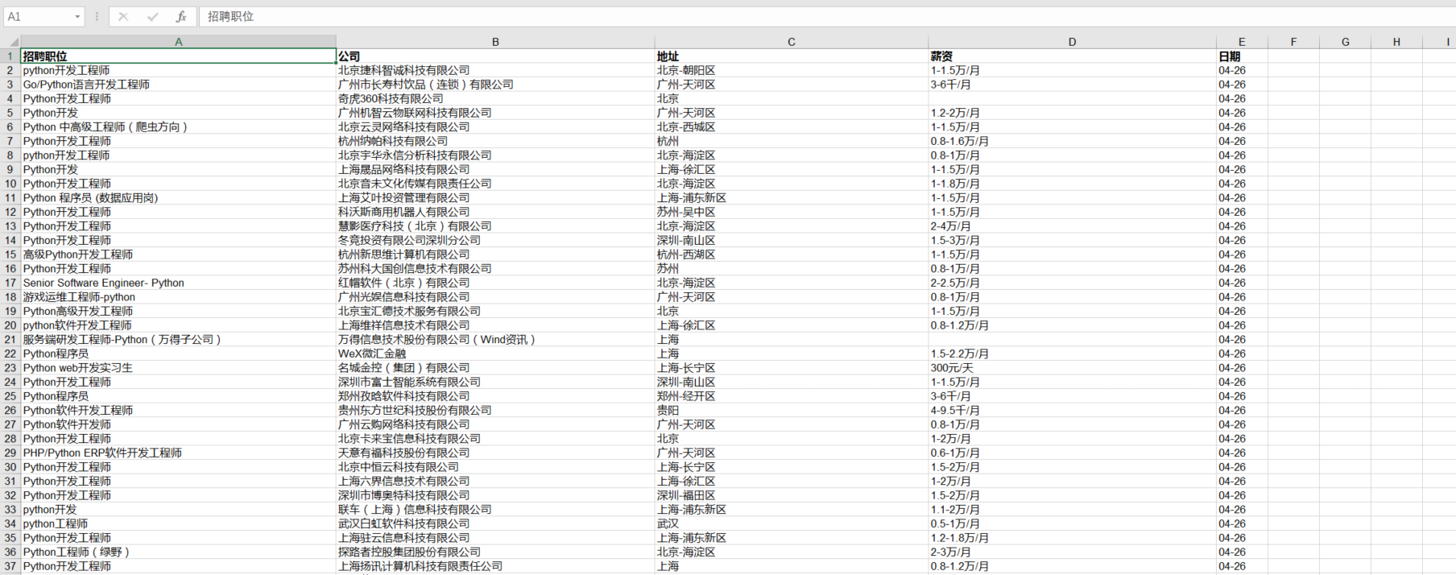Click cell Python 中高级工程师（爬虫方向）
The image size is (1456, 575).
(178, 127)
